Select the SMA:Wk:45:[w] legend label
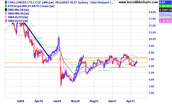Image resolution: width=172 pixels, height=104 pixels. click(x=18, y=14)
